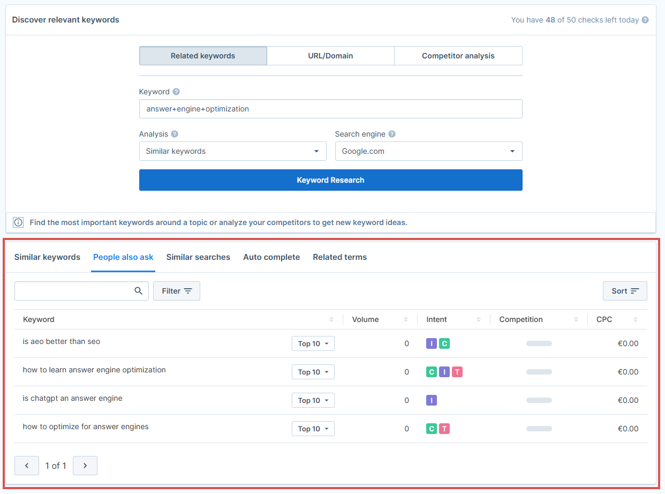Click competition bar for 'how to learn answer engine optimization'
Viewport: 665px width, 494px height.
pos(539,372)
